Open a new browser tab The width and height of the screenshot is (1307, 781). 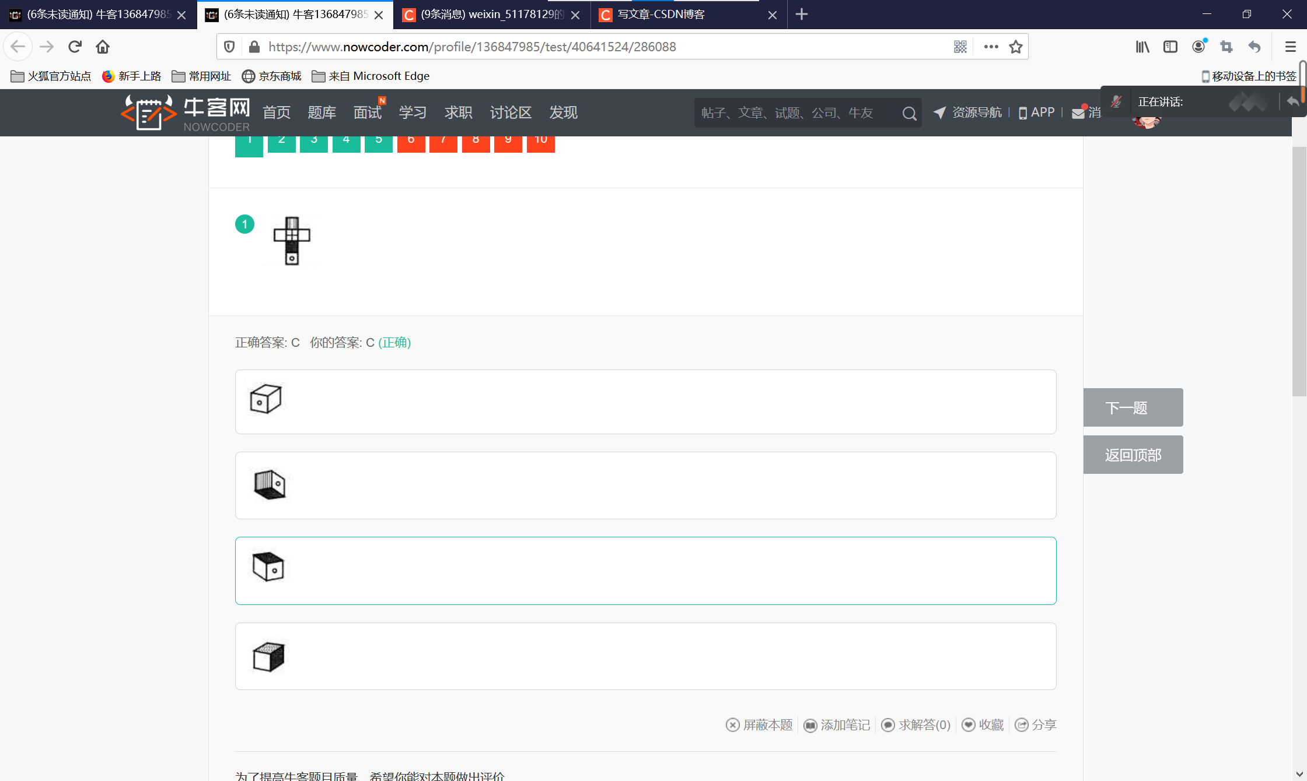(802, 15)
